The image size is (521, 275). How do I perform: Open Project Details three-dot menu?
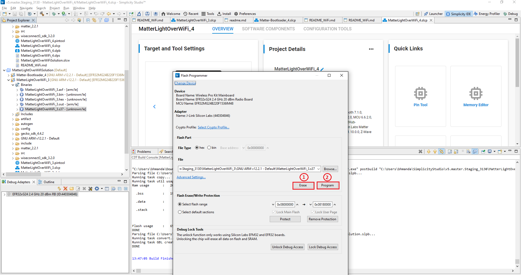click(x=371, y=49)
